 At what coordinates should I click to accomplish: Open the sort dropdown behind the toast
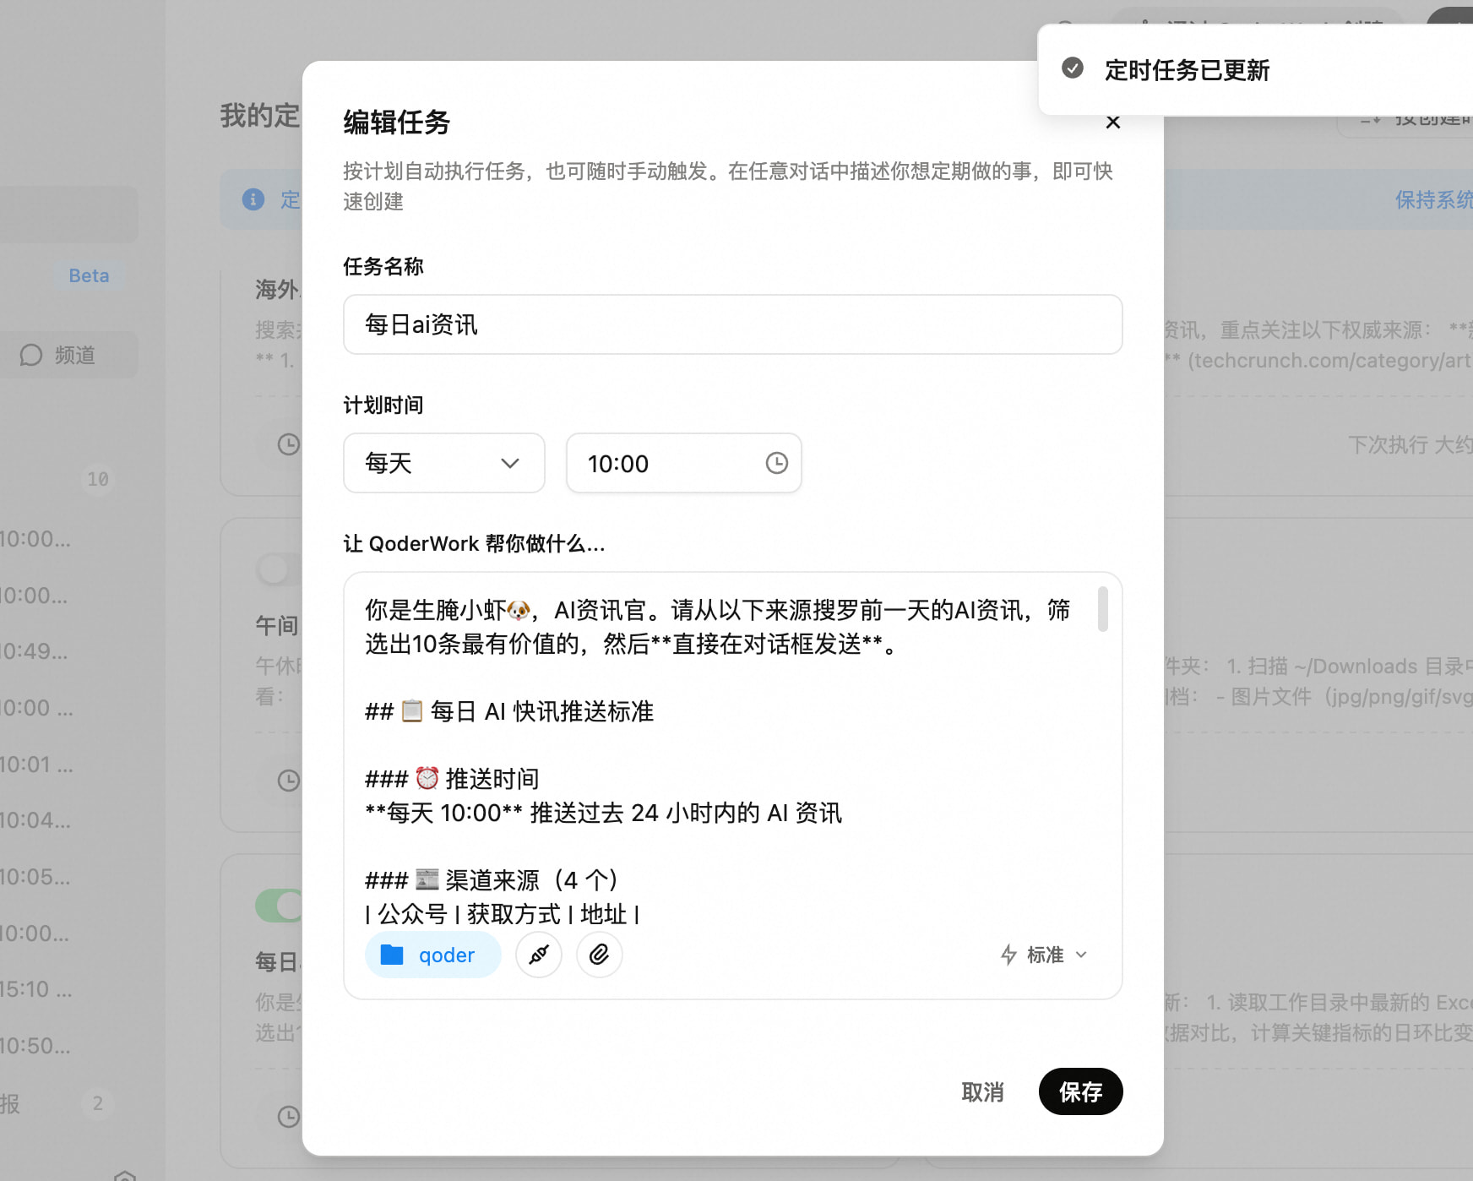pyautogui.click(x=1419, y=122)
